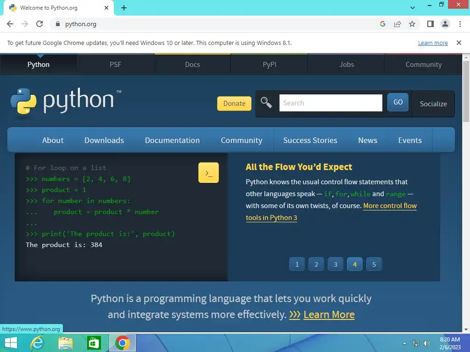
Task: Open the Documentation menu
Action: (x=172, y=140)
